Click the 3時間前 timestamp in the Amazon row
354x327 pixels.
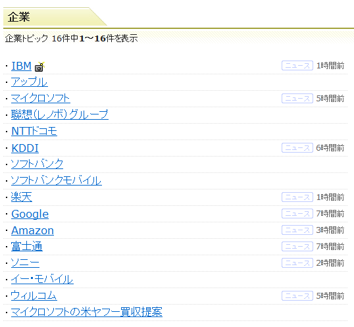tap(330, 230)
